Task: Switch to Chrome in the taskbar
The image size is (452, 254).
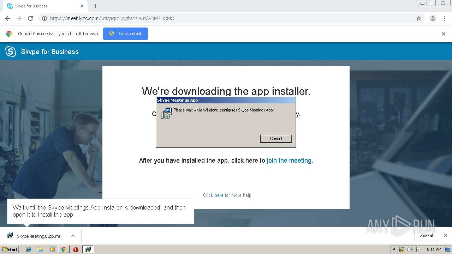Action: [64, 249]
